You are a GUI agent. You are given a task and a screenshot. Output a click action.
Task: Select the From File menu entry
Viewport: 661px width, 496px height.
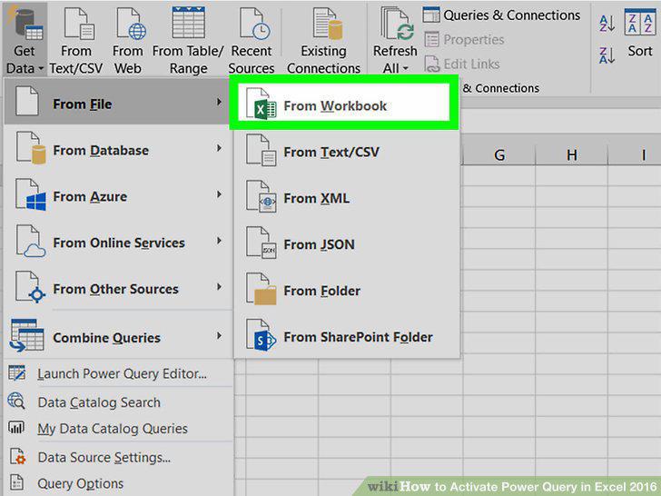(117, 102)
